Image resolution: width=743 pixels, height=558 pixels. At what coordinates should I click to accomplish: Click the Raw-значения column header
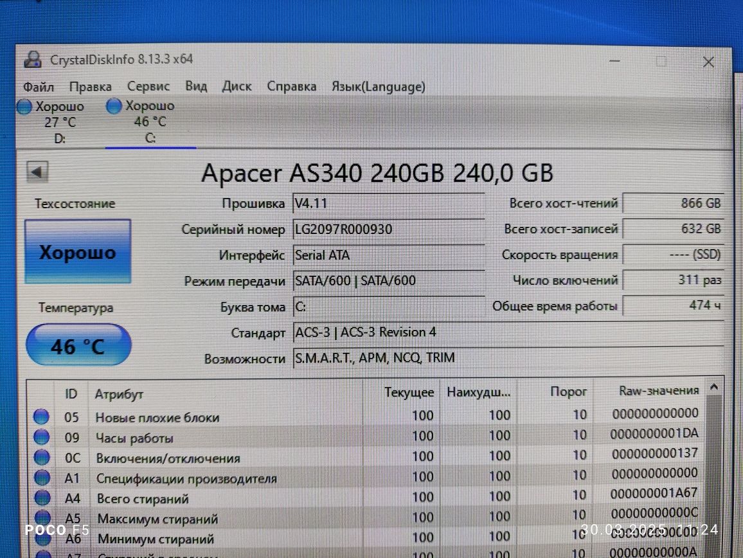tap(659, 391)
